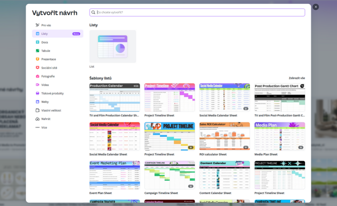Click crown icon on PROJECT TIMELINE thumbnail
The width and height of the screenshot is (337, 206).
(x=191, y=148)
